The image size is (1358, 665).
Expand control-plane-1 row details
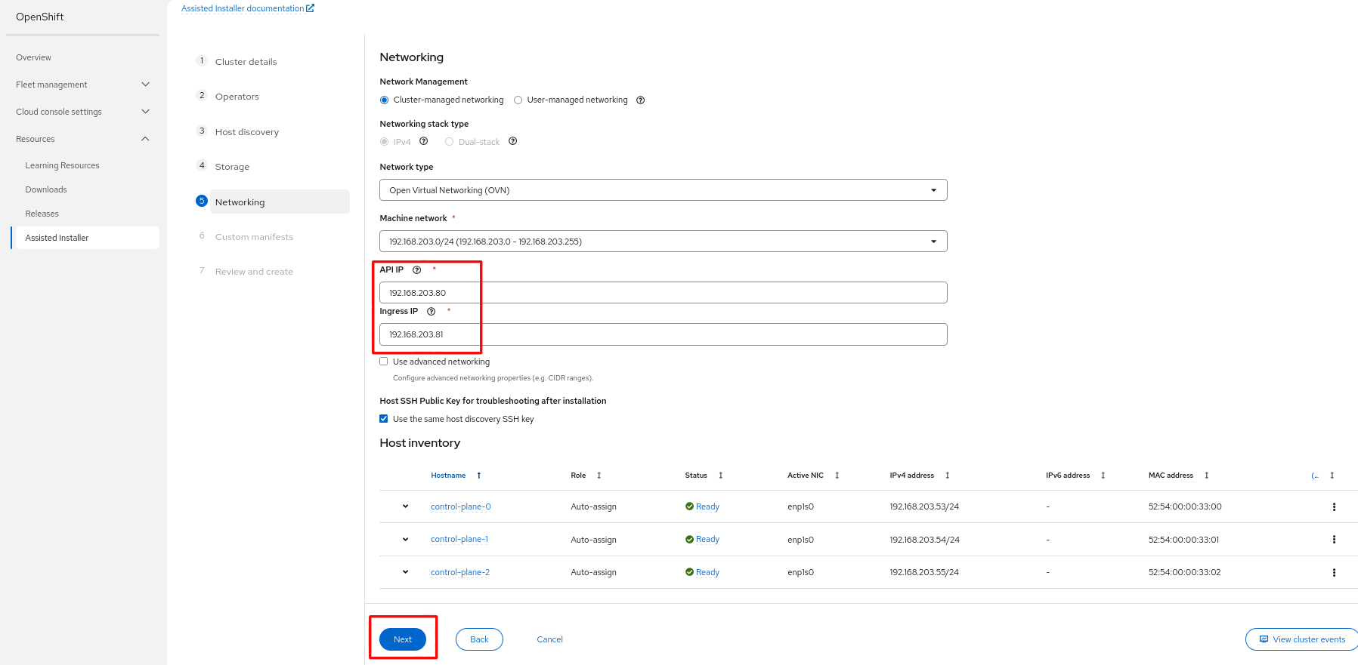405,540
